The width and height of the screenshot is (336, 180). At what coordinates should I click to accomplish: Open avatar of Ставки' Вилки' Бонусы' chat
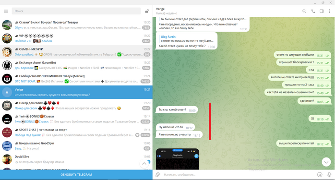7,25
